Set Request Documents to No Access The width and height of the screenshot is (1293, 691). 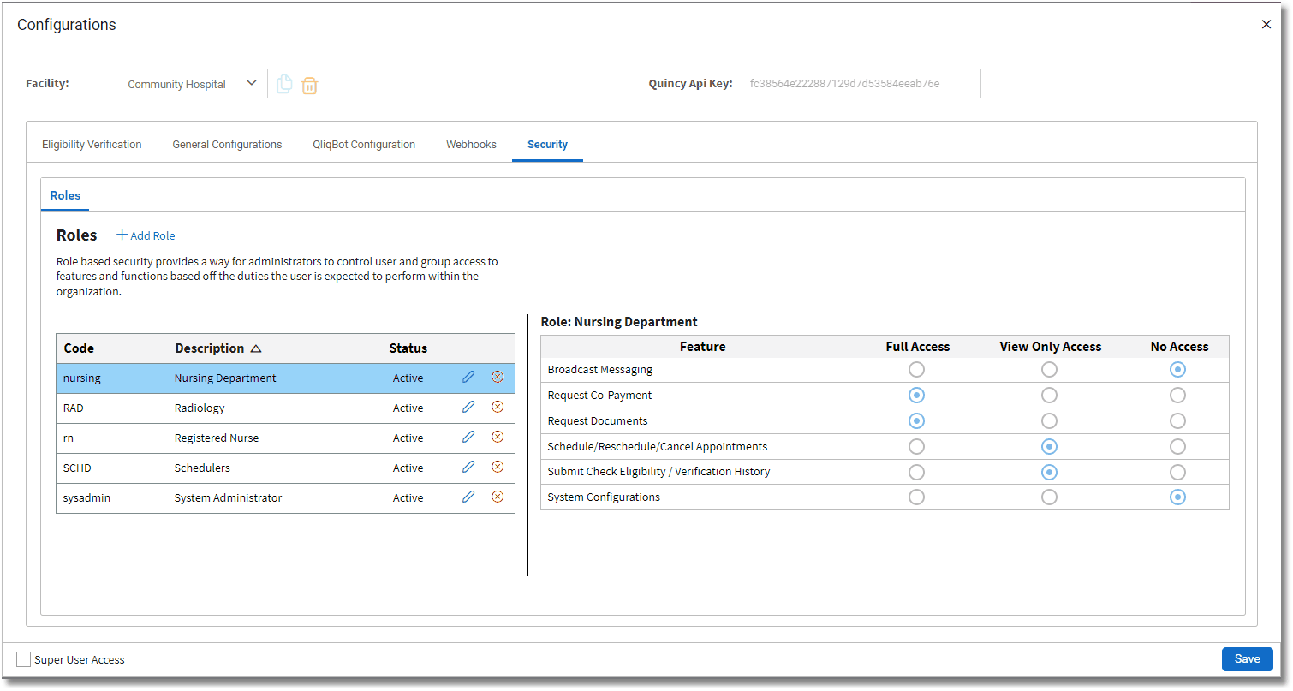point(1178,421)
